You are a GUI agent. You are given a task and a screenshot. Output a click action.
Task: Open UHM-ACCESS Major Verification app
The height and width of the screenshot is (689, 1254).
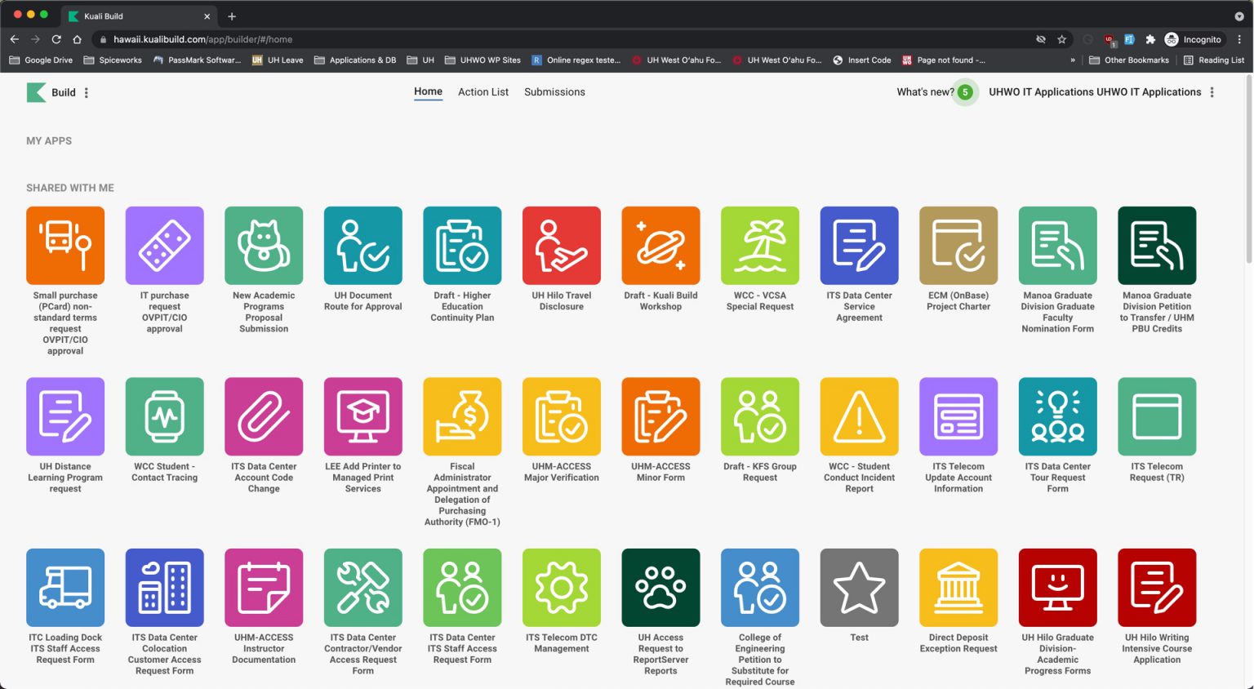[x=562, y=416]
